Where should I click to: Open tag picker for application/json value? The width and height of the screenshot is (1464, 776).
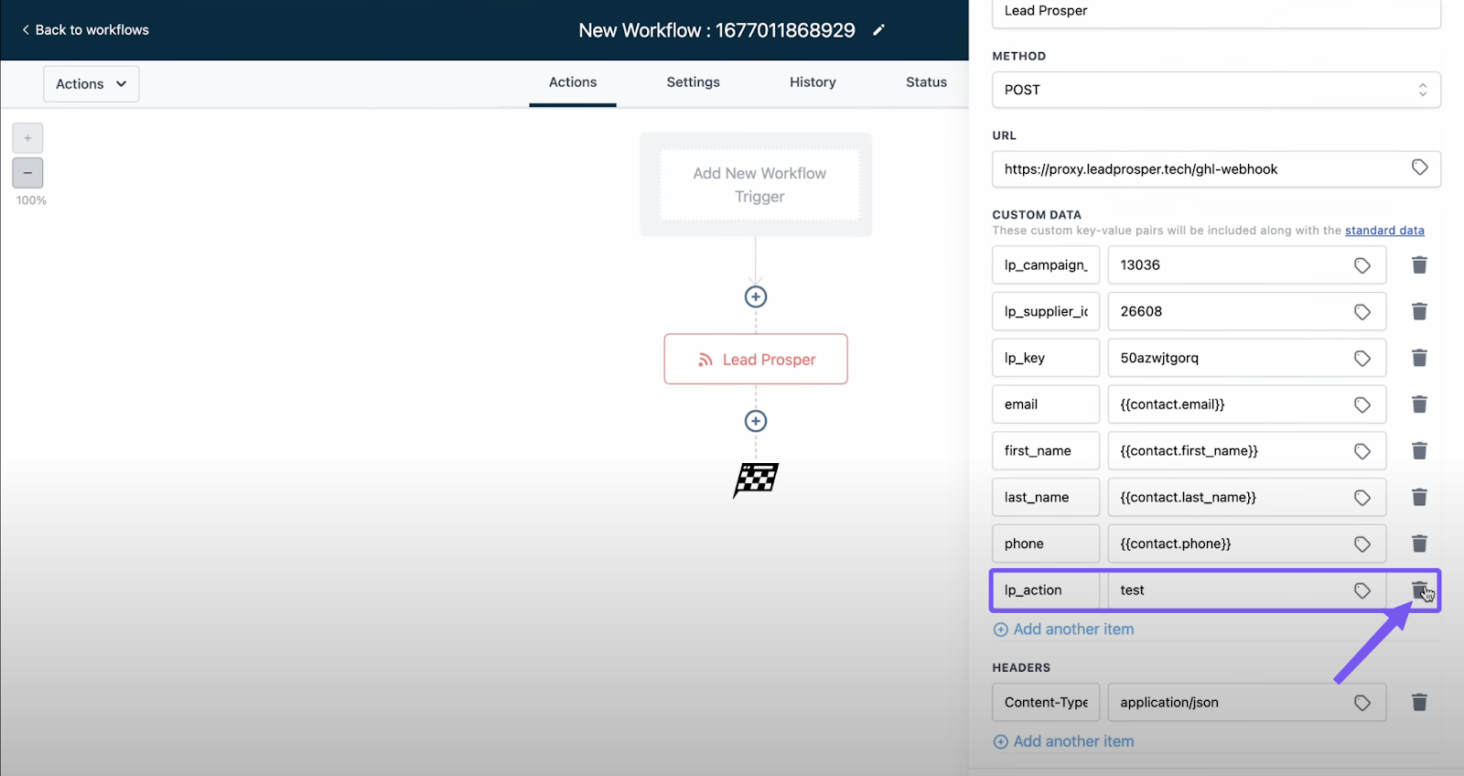(1362, 703)
